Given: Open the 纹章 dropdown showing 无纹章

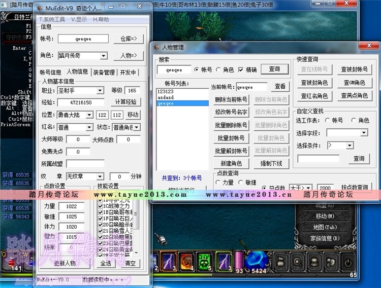Looking at the screenshot, I should (100, 176).
